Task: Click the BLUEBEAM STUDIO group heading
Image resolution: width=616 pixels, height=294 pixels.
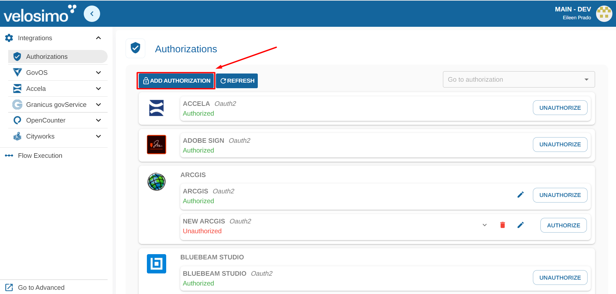Action: tap(212, 257)
